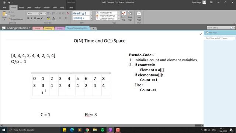Click the To Do Tag checkmark icon
The width and height of the screenshot is (236, 133).
124,13
